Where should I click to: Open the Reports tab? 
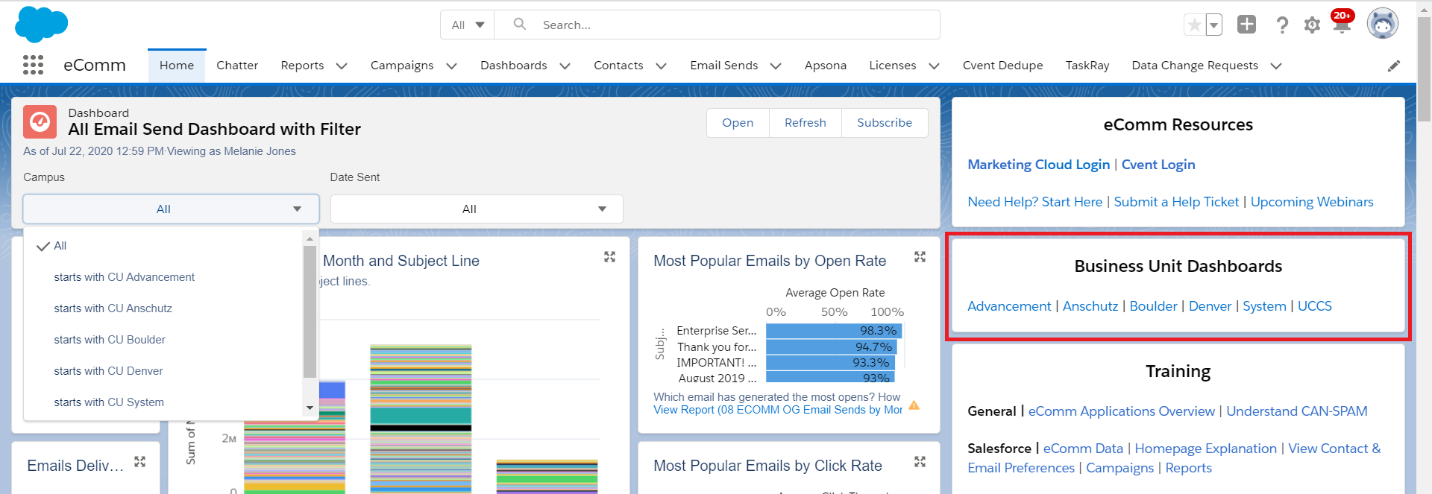302,66
